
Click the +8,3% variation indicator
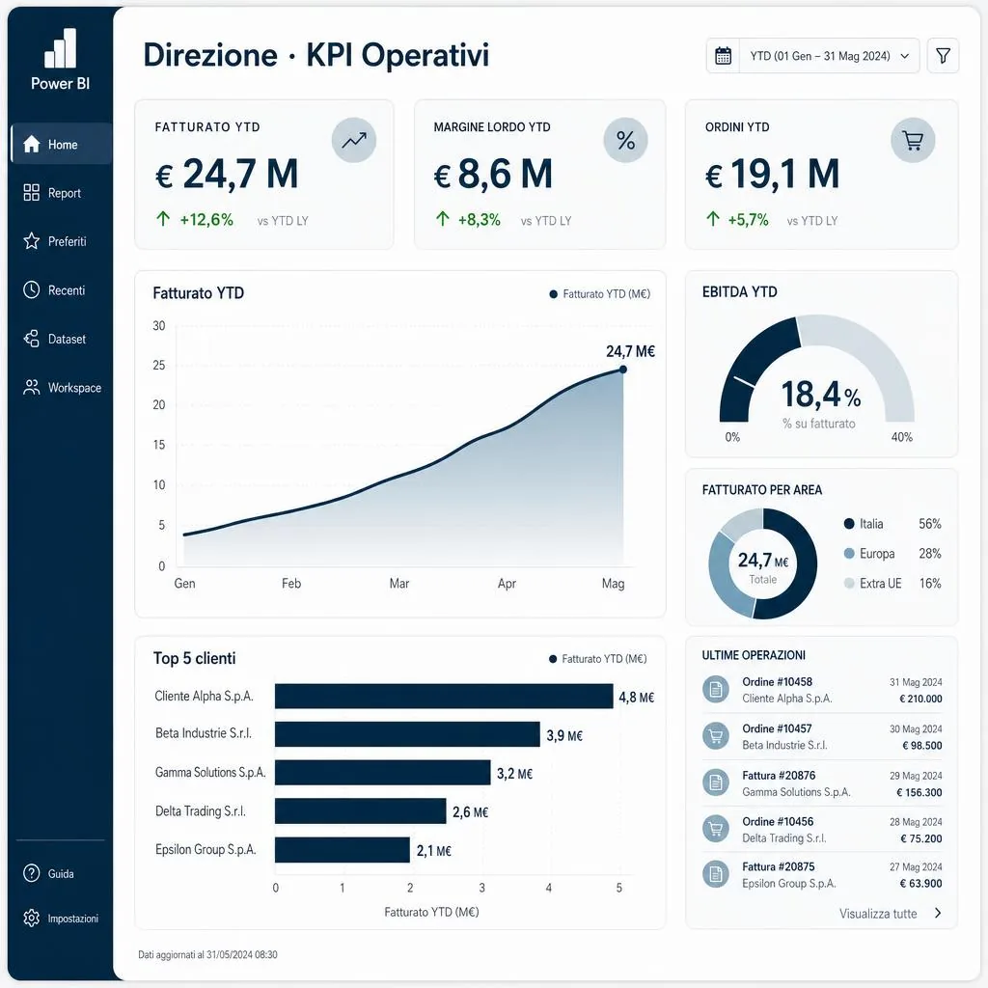(468, 219)
